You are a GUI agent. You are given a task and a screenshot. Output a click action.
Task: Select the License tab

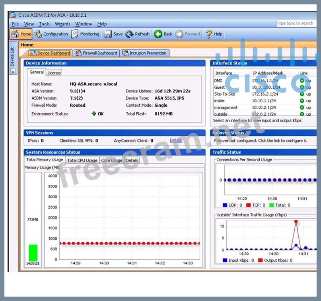tap(54, 73)
